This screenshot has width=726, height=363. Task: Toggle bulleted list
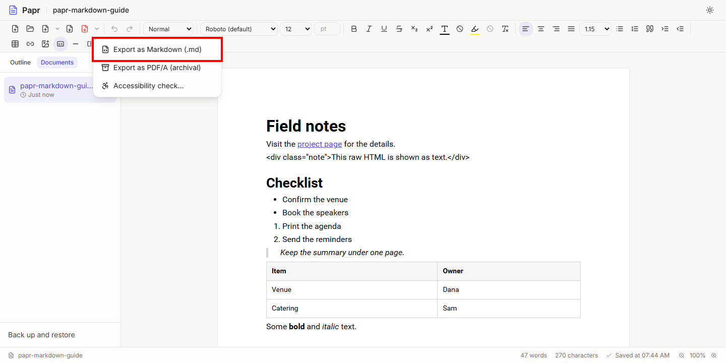tap(620, 29)
